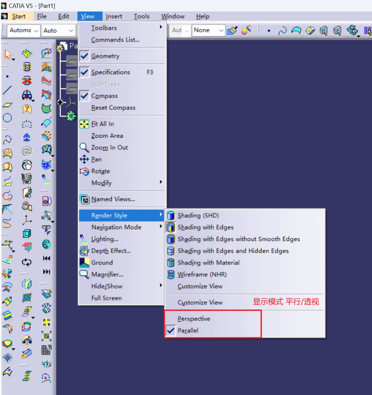Viewport: 372px width, 395px height.
Task: Open the Tools menu
Action: (x=142, y=16)
